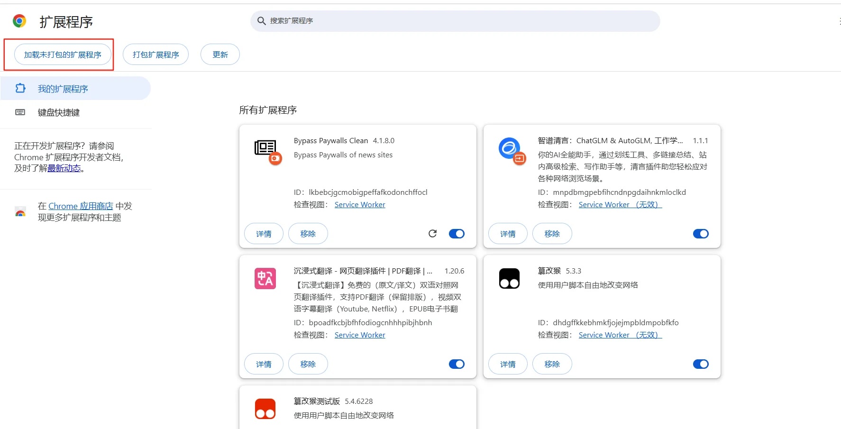Open the Chrome 应用商店 link
Viewport: 841px width, 429px height.
click(82, 206)
